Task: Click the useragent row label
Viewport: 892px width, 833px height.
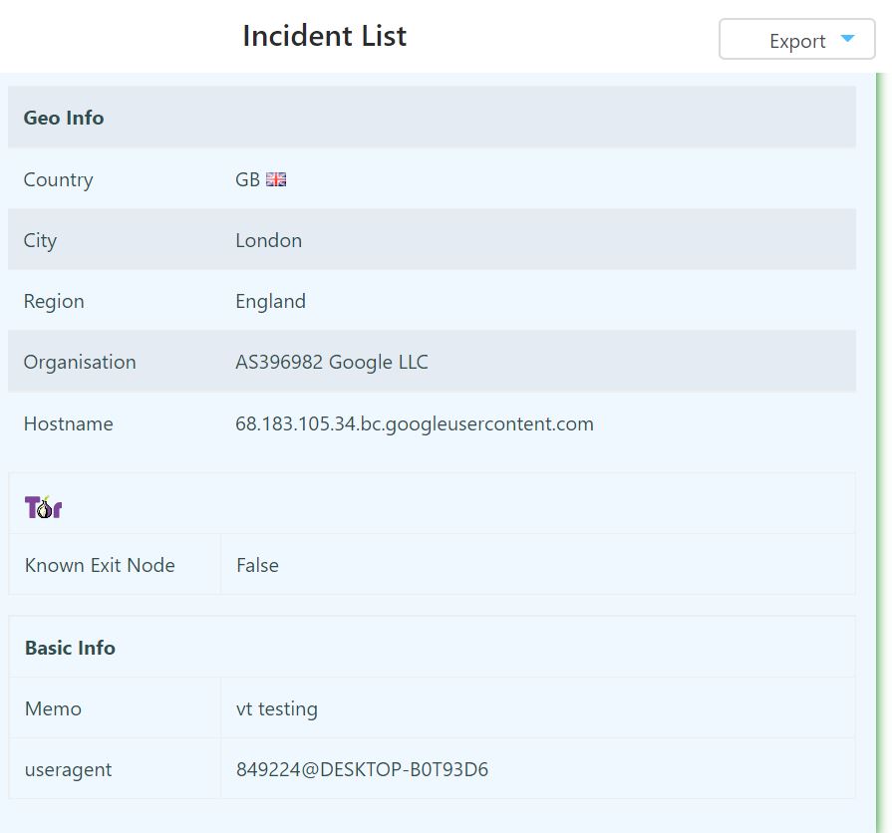Action: [68, 769]
